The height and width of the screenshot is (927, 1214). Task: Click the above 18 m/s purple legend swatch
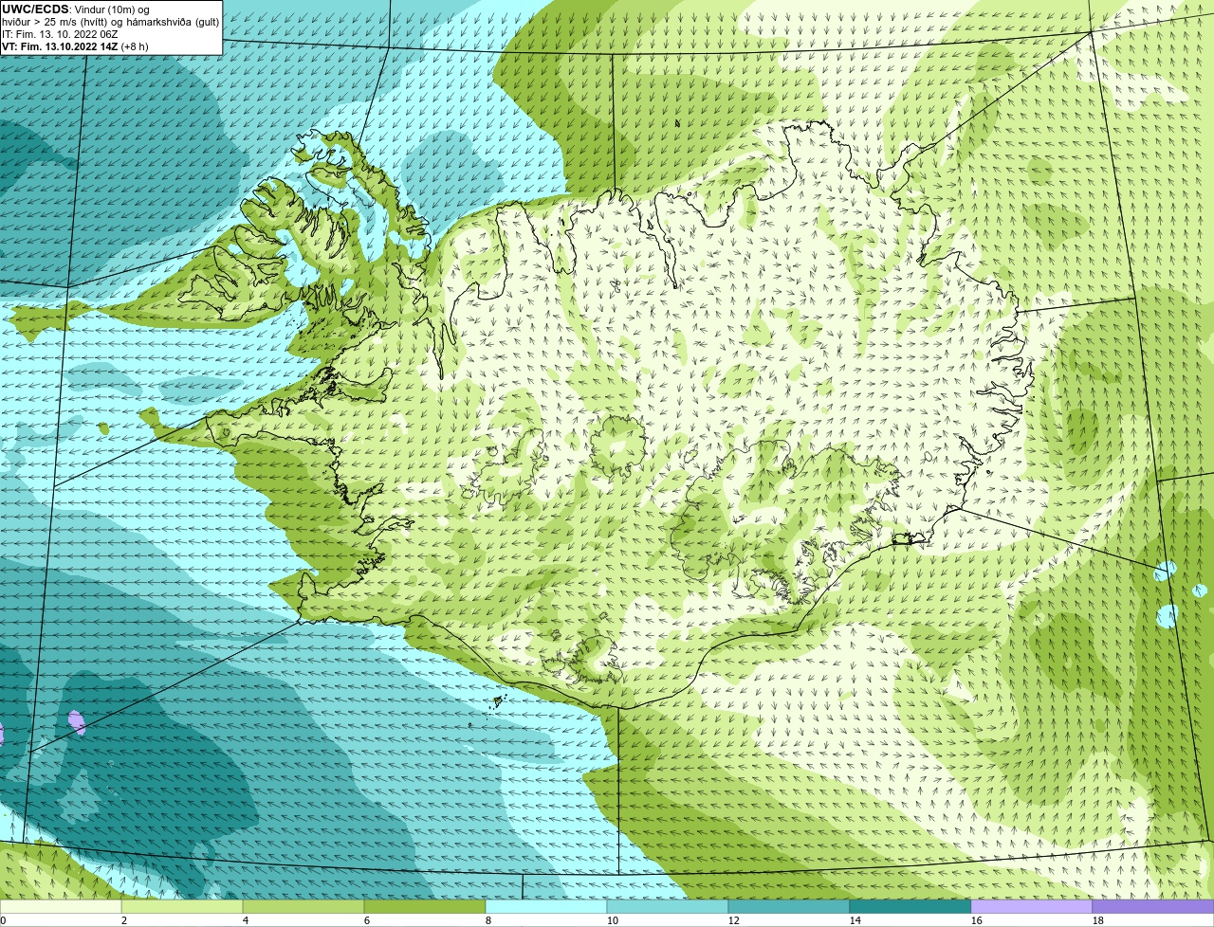pyautogui.click(x=1153, y=907)
